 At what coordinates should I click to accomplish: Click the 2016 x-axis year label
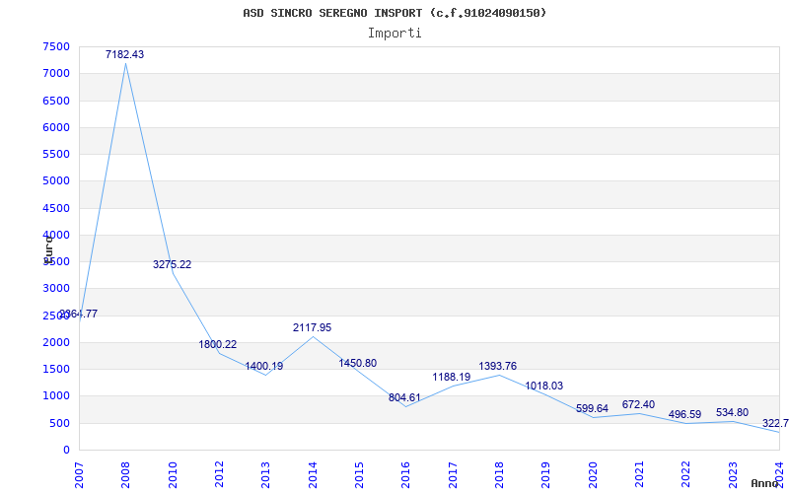coord(406,475)
